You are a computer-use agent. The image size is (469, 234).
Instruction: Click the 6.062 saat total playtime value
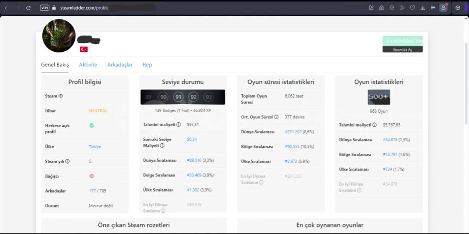[x=294, y=96]
